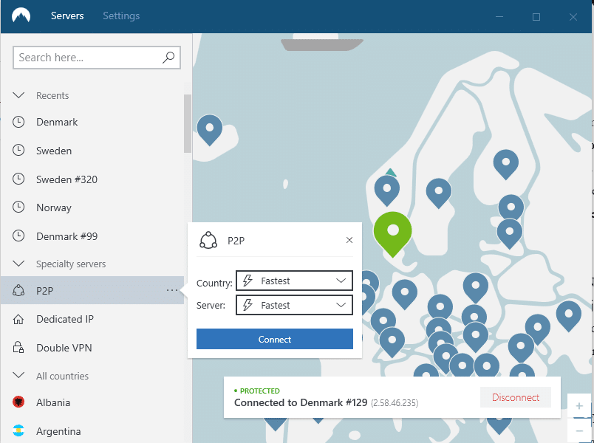This screenshot has width=594, height=443.
Task: Click the search magnifier icon
Action: 168,58
